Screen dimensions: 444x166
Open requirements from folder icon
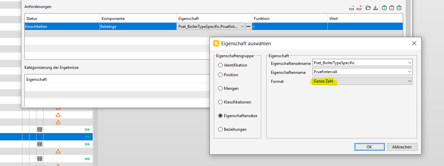(x=368, y=8)
